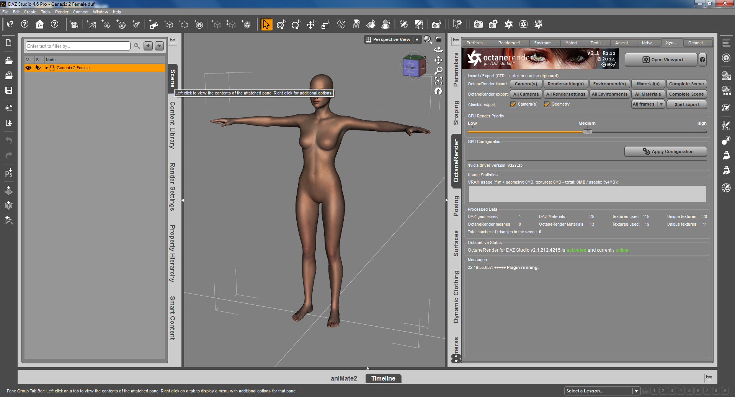735x397 pixels.
Task: Expand the Genesis 2 Female node
Action: pyautogui.click(x=47, y=68)
